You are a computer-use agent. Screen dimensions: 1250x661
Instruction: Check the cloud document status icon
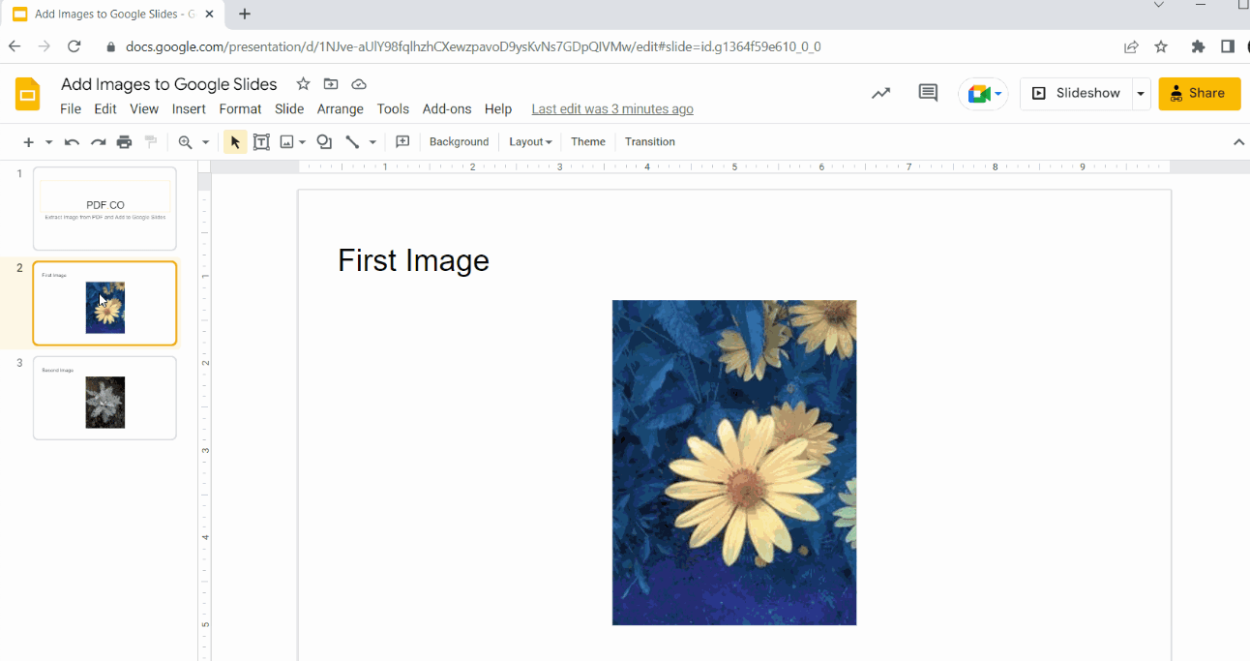(x=359, y=84)
